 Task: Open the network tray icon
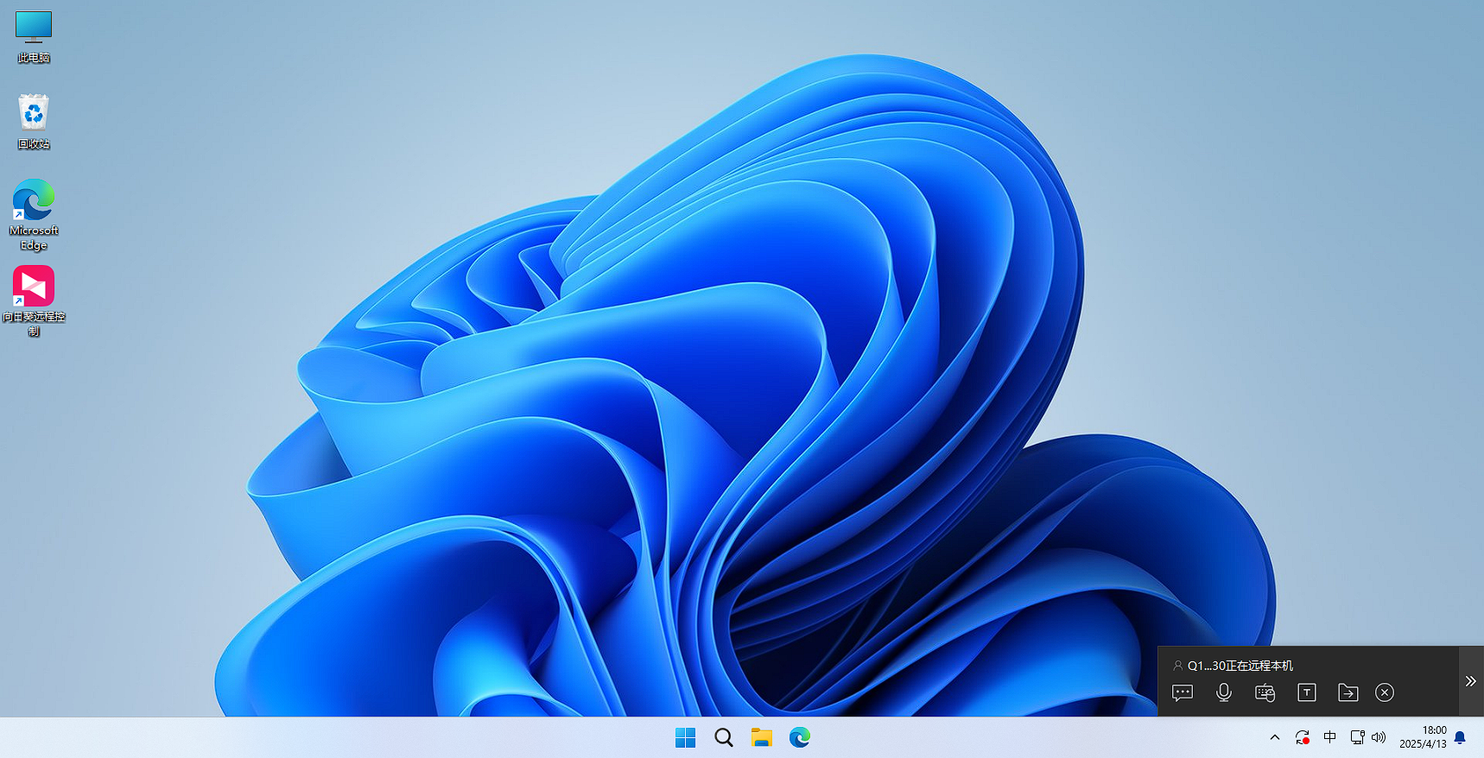click(x=1357, y=737)
